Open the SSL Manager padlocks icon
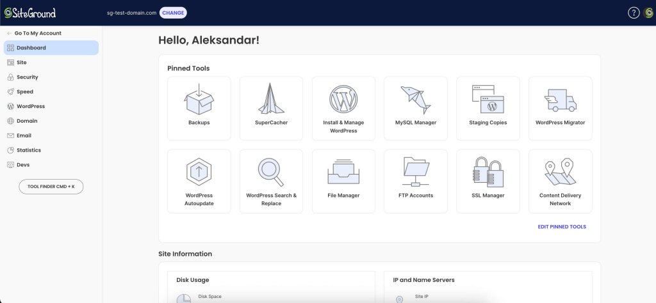 (488, 171)
